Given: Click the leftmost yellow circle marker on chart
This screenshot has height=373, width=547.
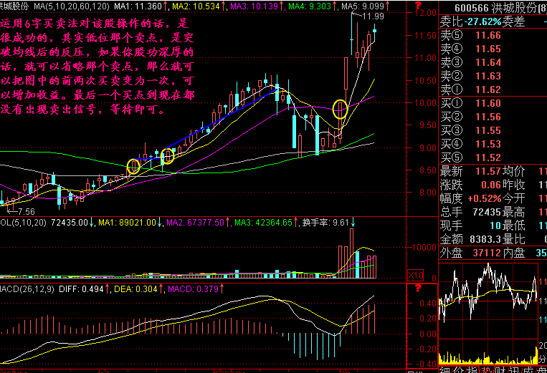Looking at the screenshot, I should [133, 167].
